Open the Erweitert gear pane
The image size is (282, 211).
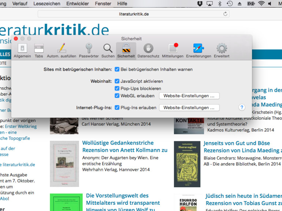point(222,50)
